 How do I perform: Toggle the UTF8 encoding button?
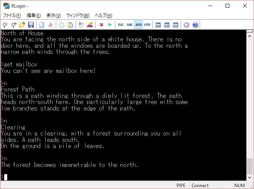pos(147,25)
